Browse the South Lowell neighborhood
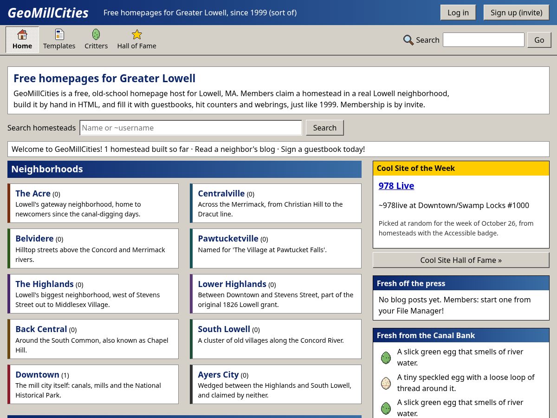 [224, 329]
